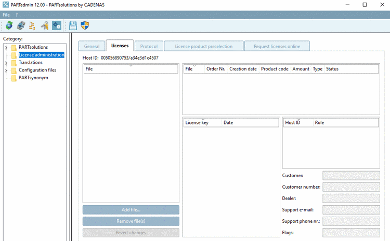Image resolution: width=390 pixels, height=241 pixels.
Task: Click the Host ID column header
Action: [x=298, y=123]
